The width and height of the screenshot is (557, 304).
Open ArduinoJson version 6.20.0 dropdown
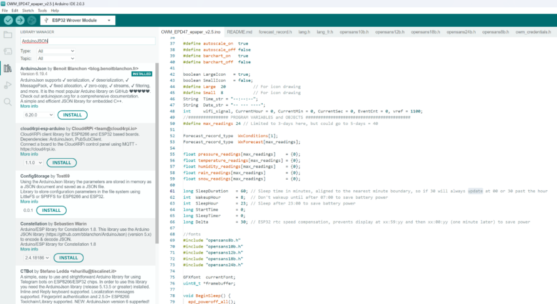37,114
